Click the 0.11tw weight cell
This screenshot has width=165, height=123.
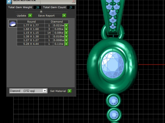click(59, 44)
